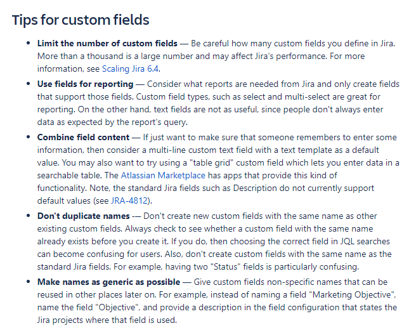Click the bullet before Limit the number
Image resolution: width=416 pixels, height=335 pixels.
[x=29, y=43]
